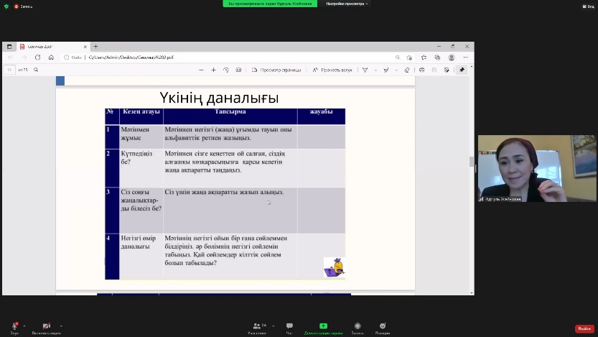
Task: Open the Zoom chat panel
Action: (x=289, y=326)
